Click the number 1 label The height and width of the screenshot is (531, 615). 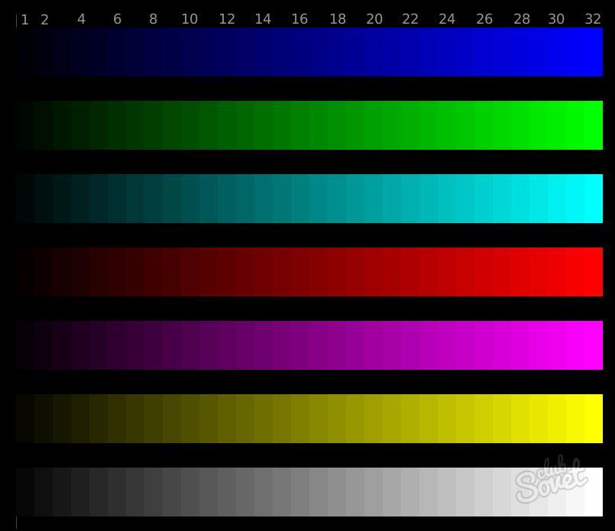25,20
